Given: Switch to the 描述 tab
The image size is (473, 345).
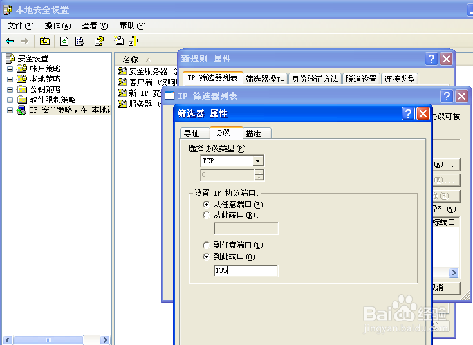Looking at the screenshot, I should pos(256,133).
